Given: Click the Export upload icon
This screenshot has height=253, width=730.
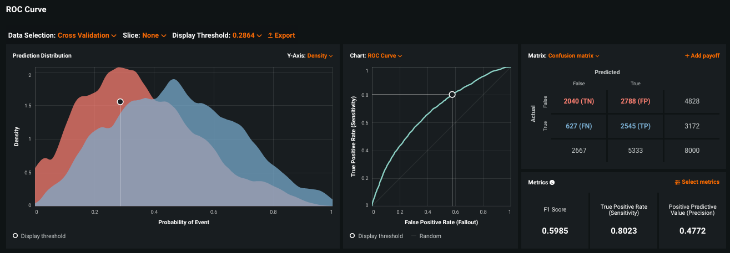Looking at the screenshot, I should [270, 35].
